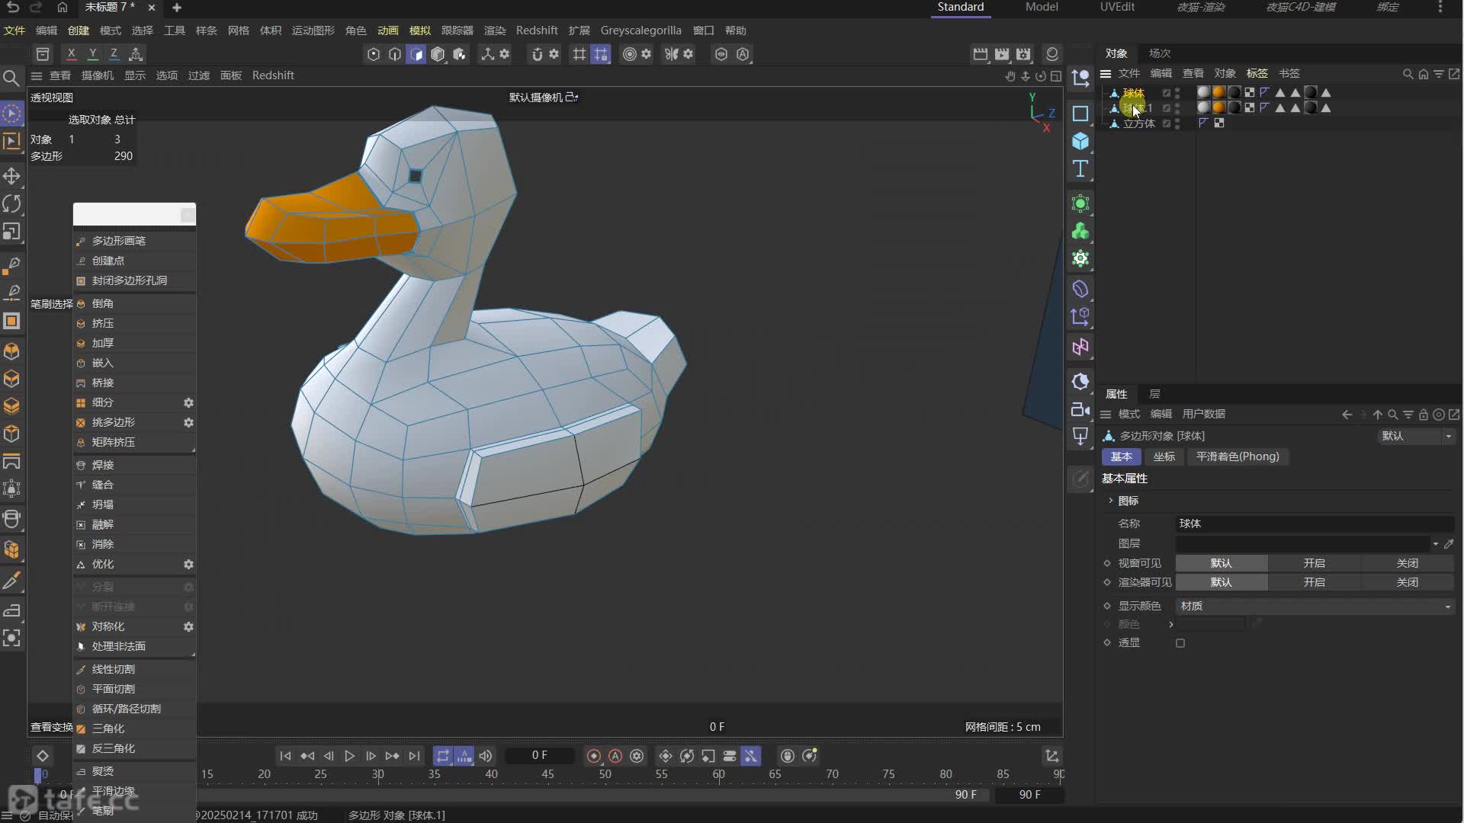Viewport: 1464px width, 823px height.
Task: Select the 立方体 object in object manager
Action: pos(1138,123)
